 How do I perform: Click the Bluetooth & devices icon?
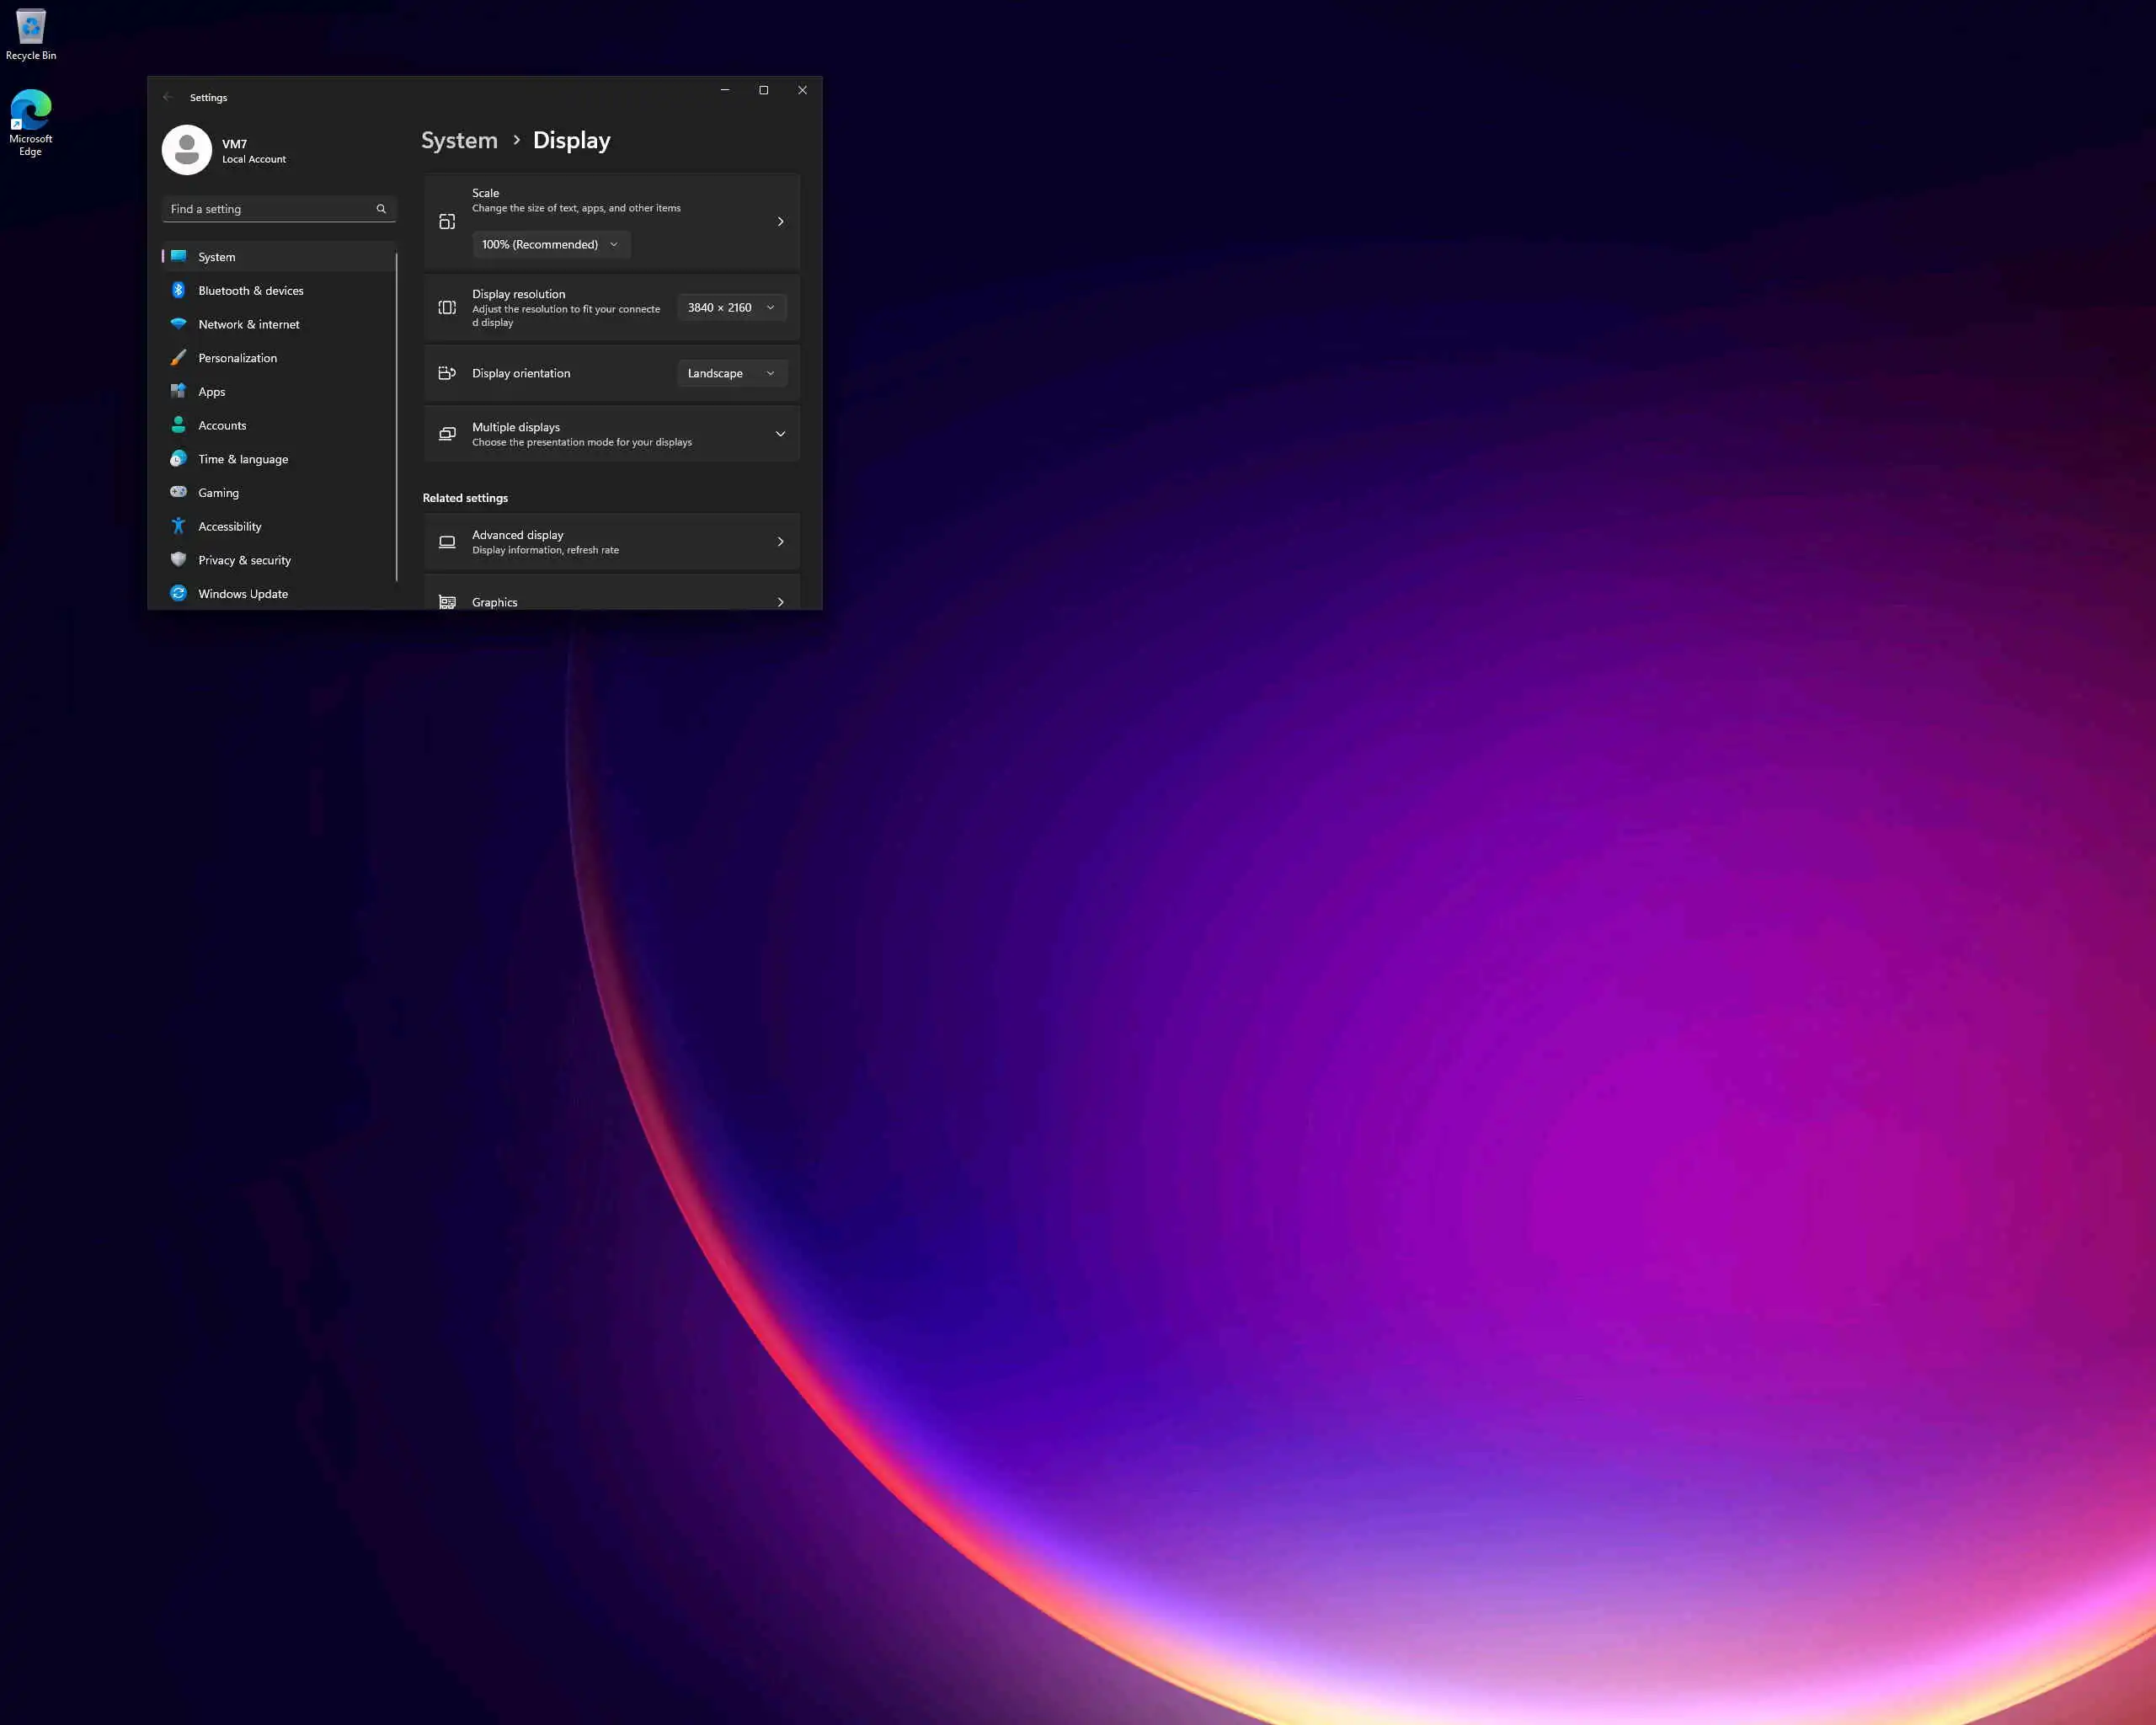click(x=178, y=290)
